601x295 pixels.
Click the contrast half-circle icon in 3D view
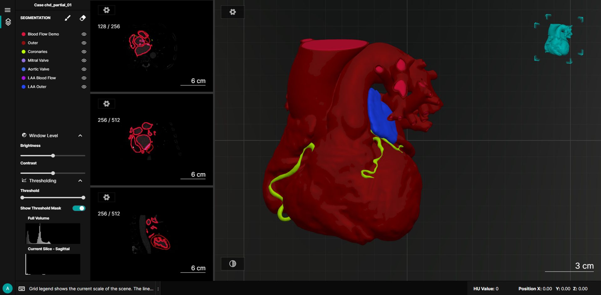(233, 264)
